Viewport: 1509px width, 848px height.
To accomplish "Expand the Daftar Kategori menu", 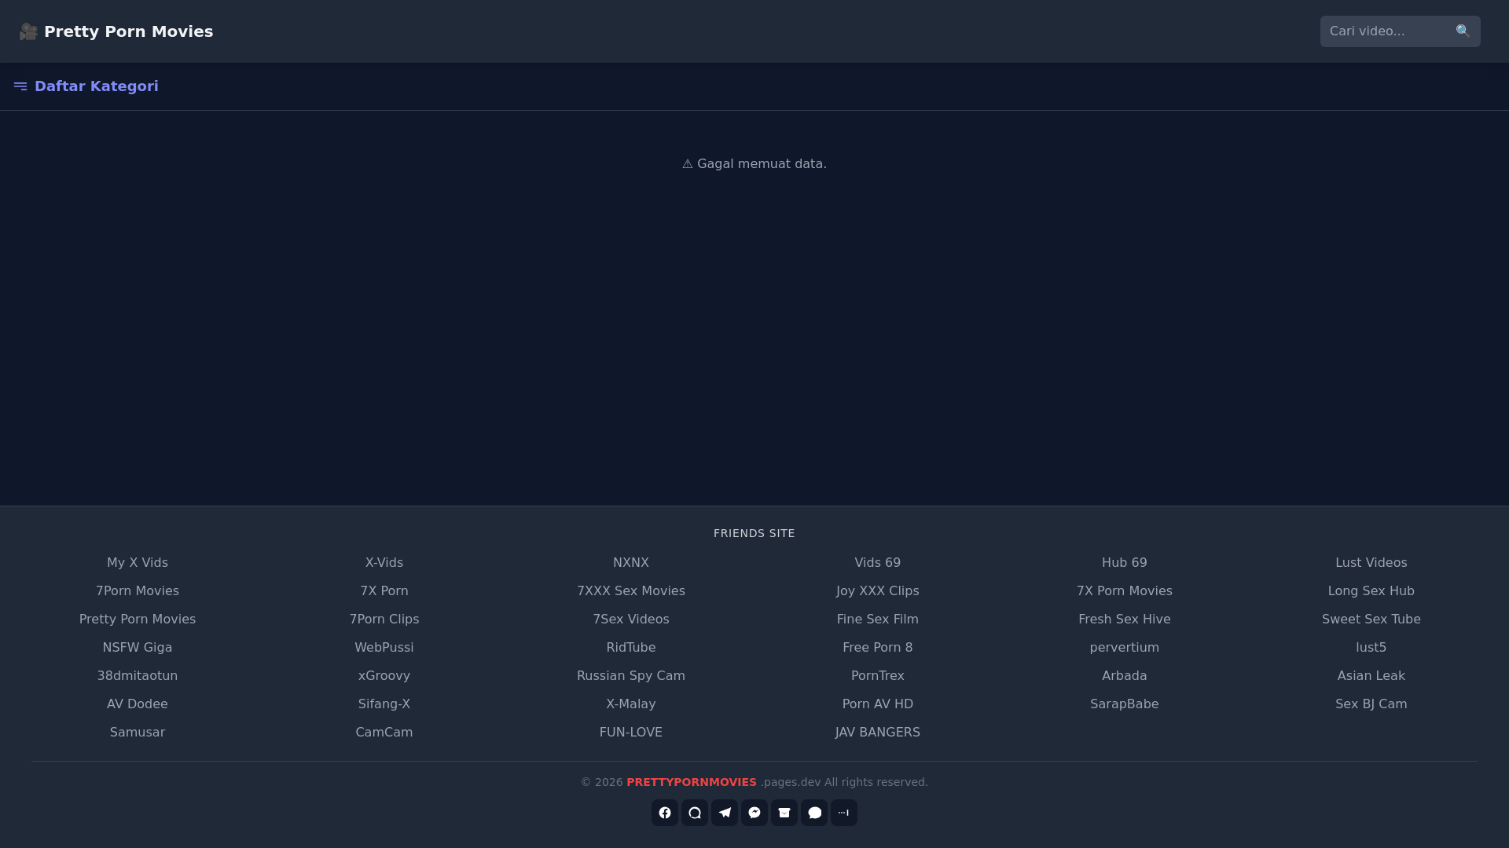I will pyautogui.click(x=86, y=86).
